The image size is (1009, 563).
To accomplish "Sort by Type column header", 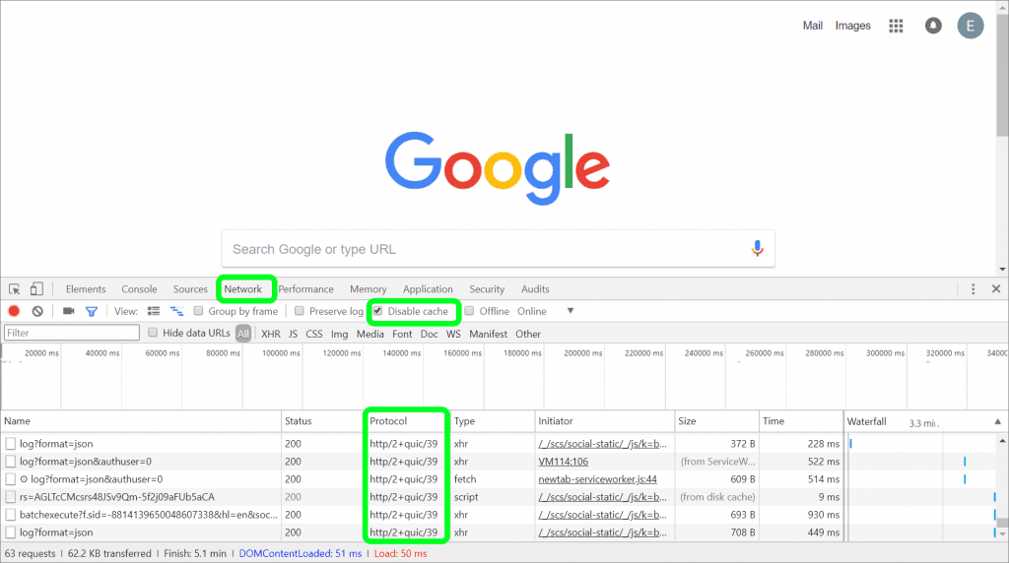I will [493, 421].
